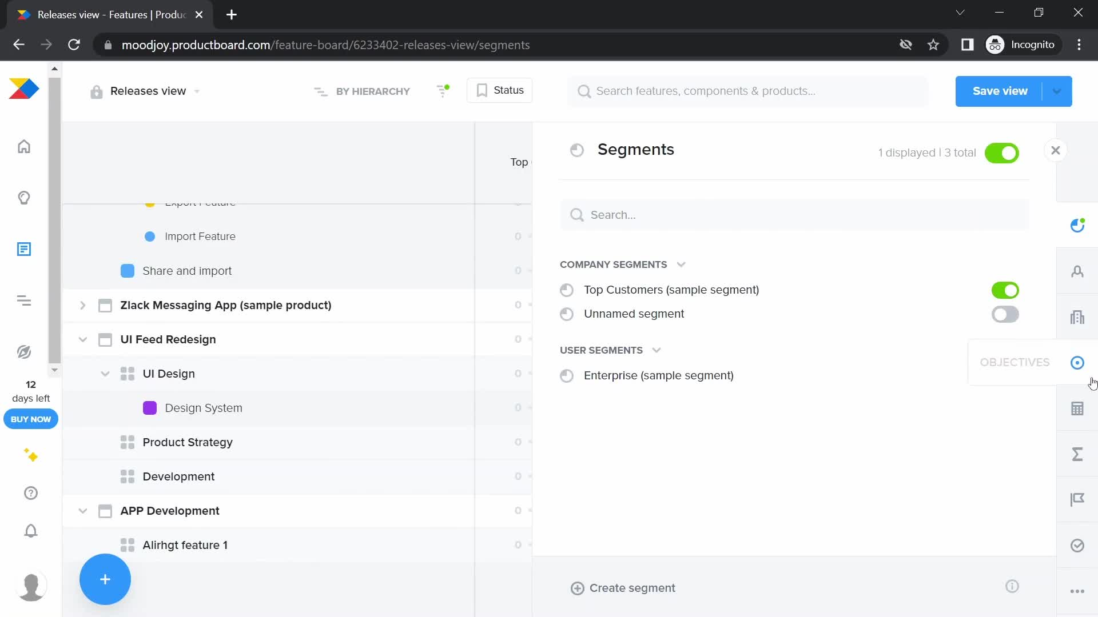Open the Users column sidebar icon
This screenshot has height=617, width=1098.
pyautogui.click(x=1077, y=271)
